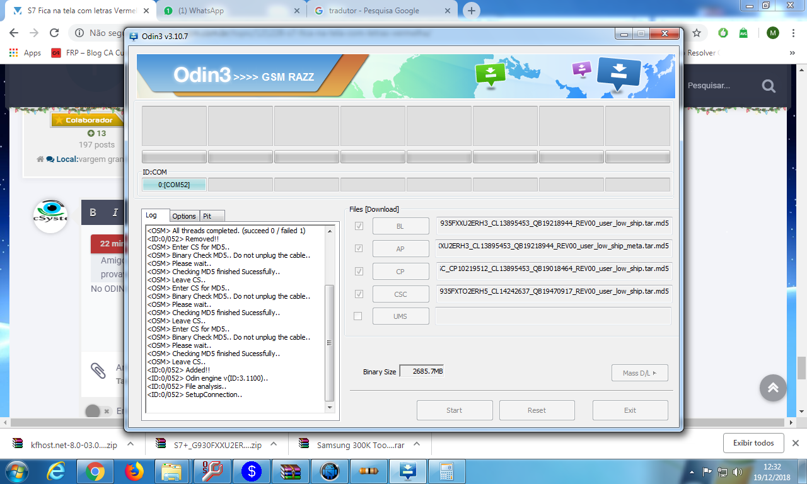
Task: Click the browser page vertical scrollbar thumb
Action: click(801, 367)
